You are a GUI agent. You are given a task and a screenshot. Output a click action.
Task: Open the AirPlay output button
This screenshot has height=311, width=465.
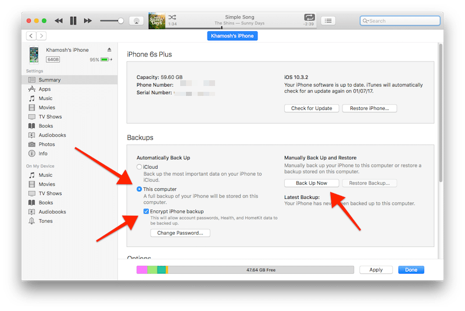136,21
